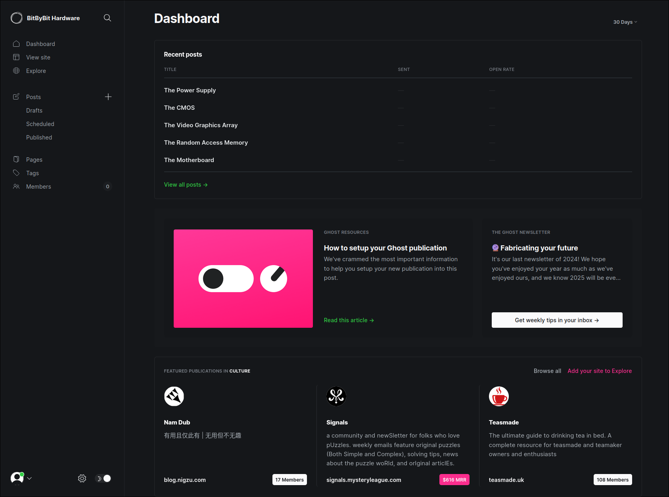669x497 pixels.
Task: Click the Pages document icon
Action: click(x=16, y=159)
